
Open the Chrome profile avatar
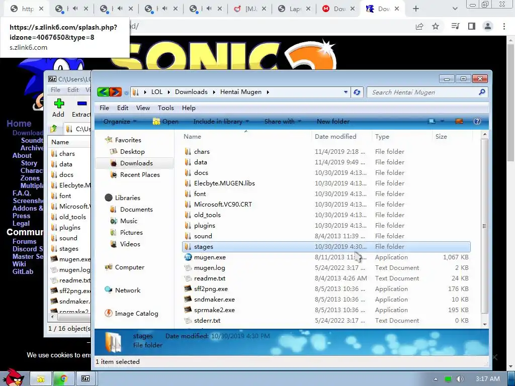tap(488, 26)
